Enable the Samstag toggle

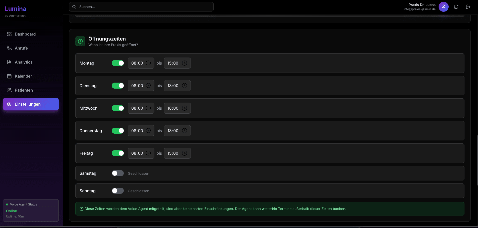coord(118,173)
